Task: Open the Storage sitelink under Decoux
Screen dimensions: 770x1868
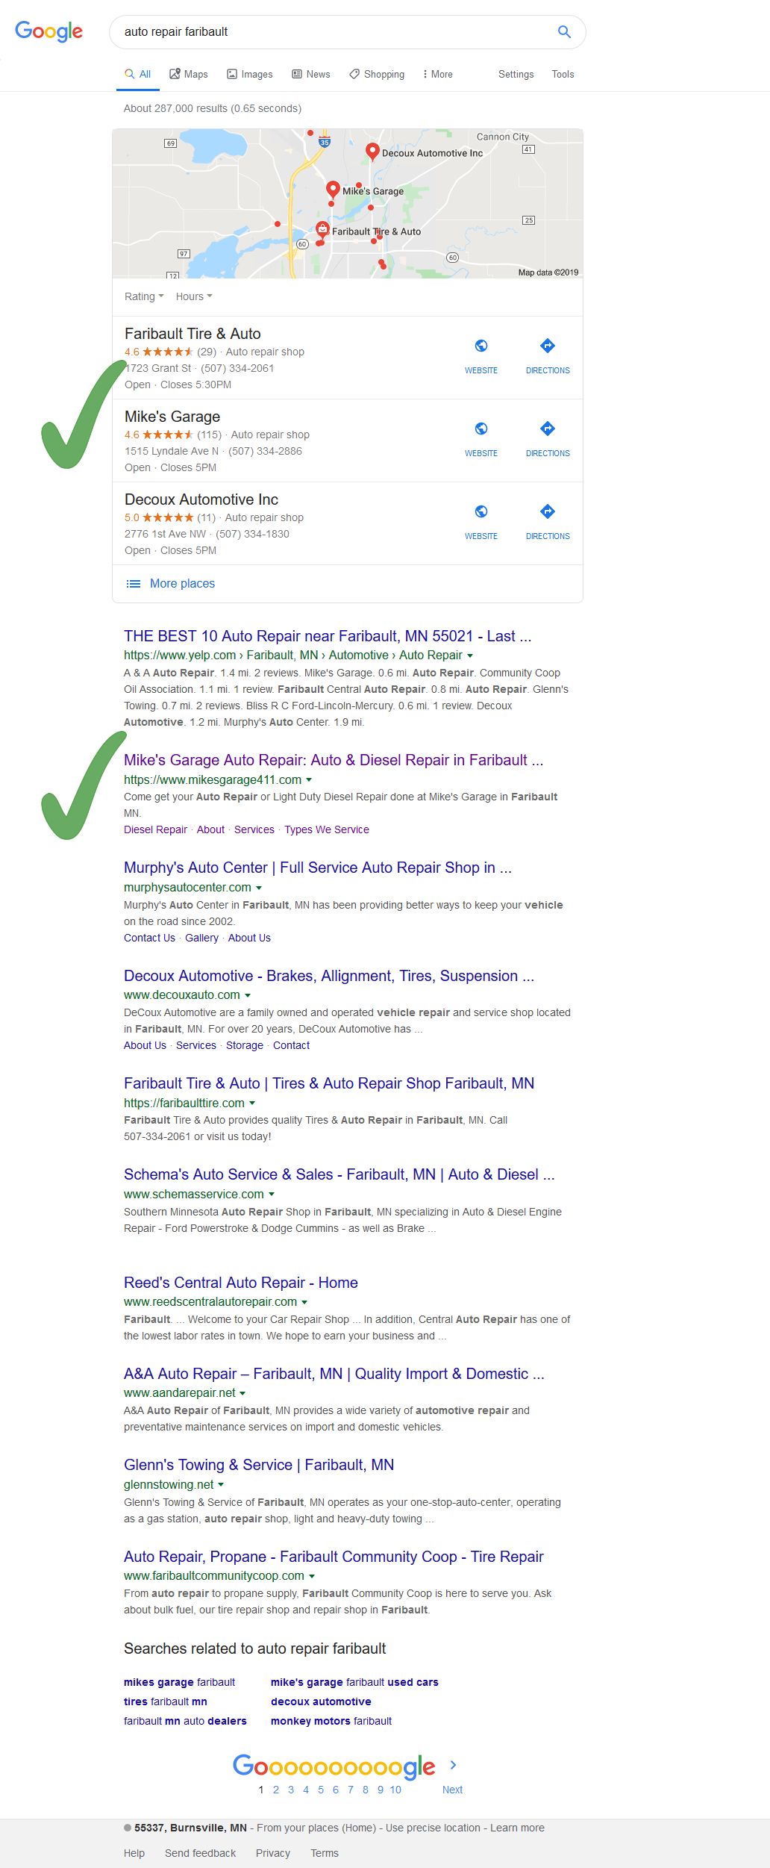Action: click(245, 1045)
